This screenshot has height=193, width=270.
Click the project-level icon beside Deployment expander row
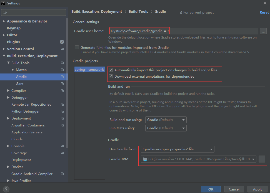62,118
